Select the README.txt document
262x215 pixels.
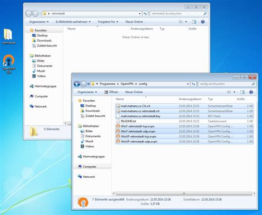(x=184, y=121)
